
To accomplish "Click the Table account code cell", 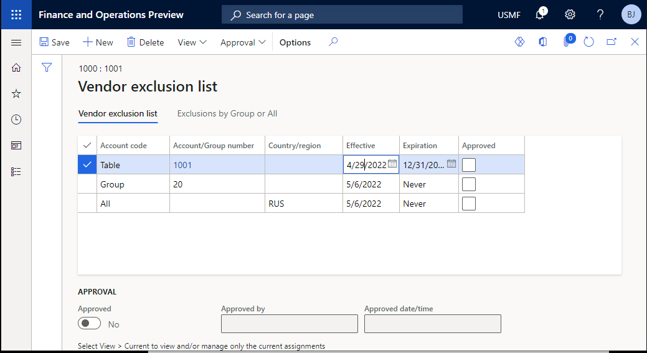I will (133, 165).
